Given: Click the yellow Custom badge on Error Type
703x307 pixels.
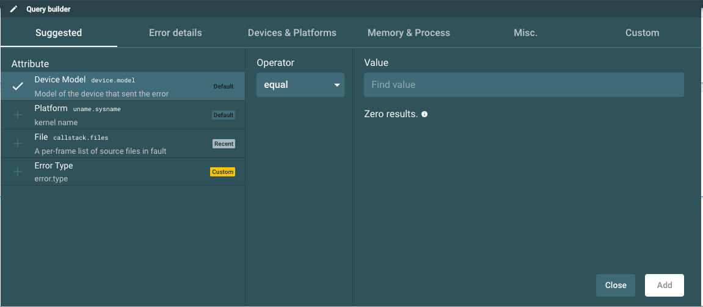Looking at the screenshot, I should click(x=222, y=172).
